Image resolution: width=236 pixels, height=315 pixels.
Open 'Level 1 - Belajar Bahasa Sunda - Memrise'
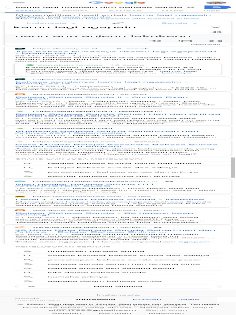110,199
